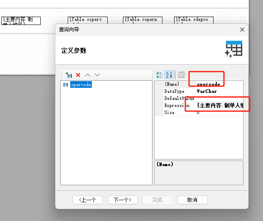
Task: Open the DataType VarChar value
Action: 219,91
